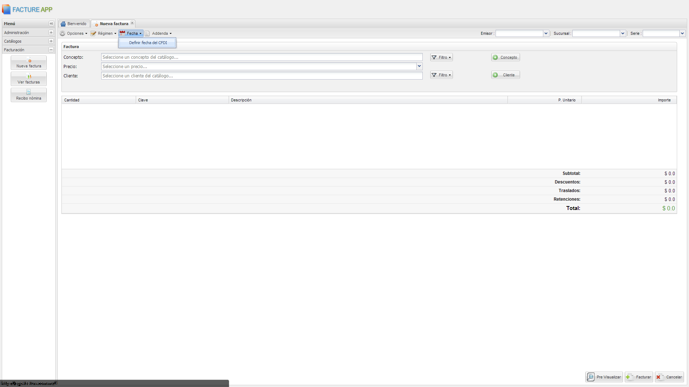This screenshot has height=387, width=689.
Task: Open the Sucursal dropdown
Action: [623, 33]
